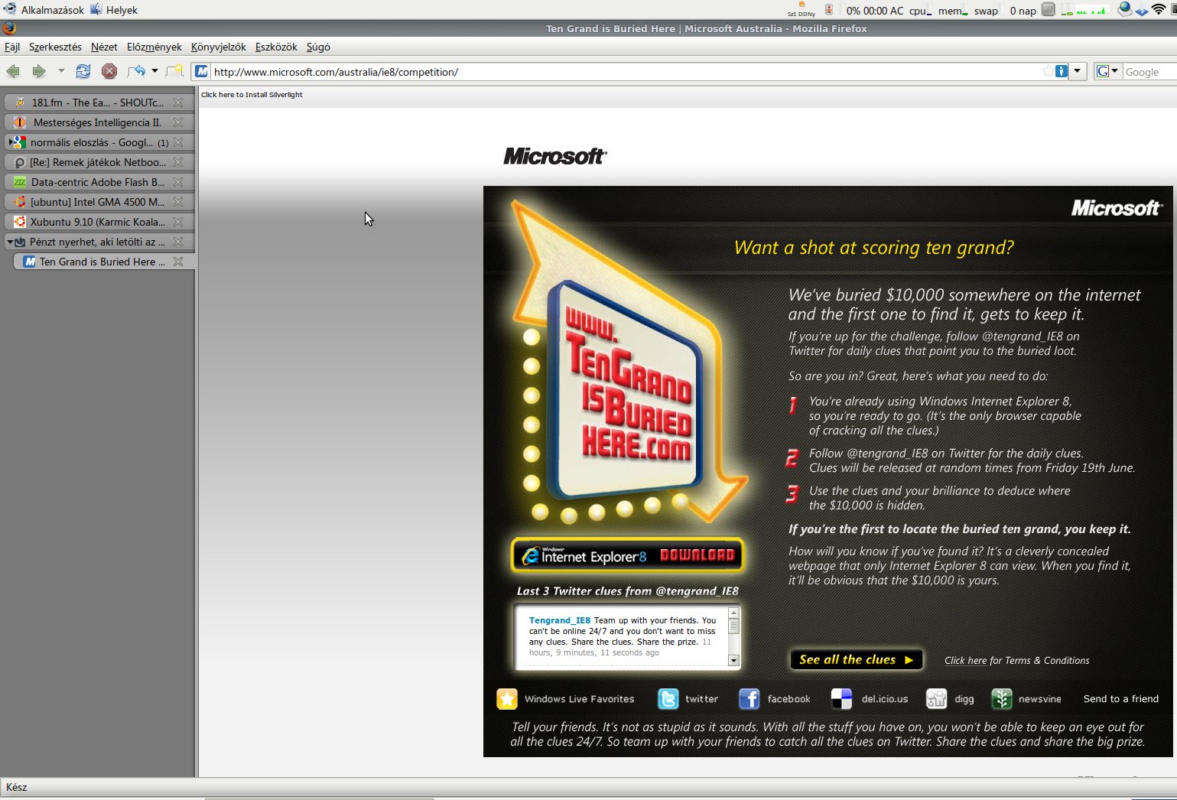
Task: Open the Google search engine selector
Action: pyautogui.click(x=1107, y=72)
